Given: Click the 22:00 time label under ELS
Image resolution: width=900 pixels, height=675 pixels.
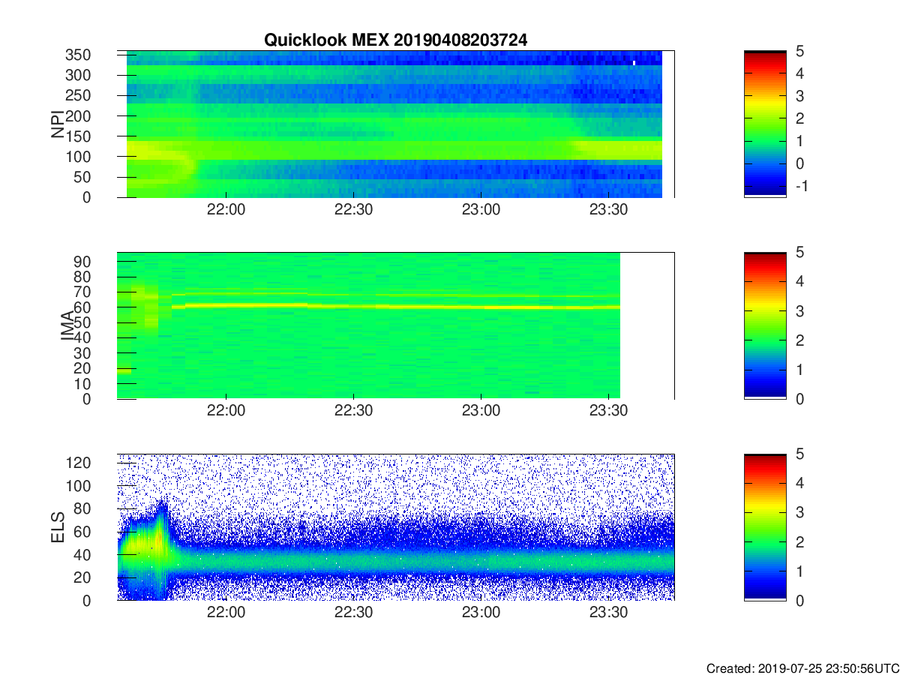Looking at the screenshot, I should tap(226, 613).
